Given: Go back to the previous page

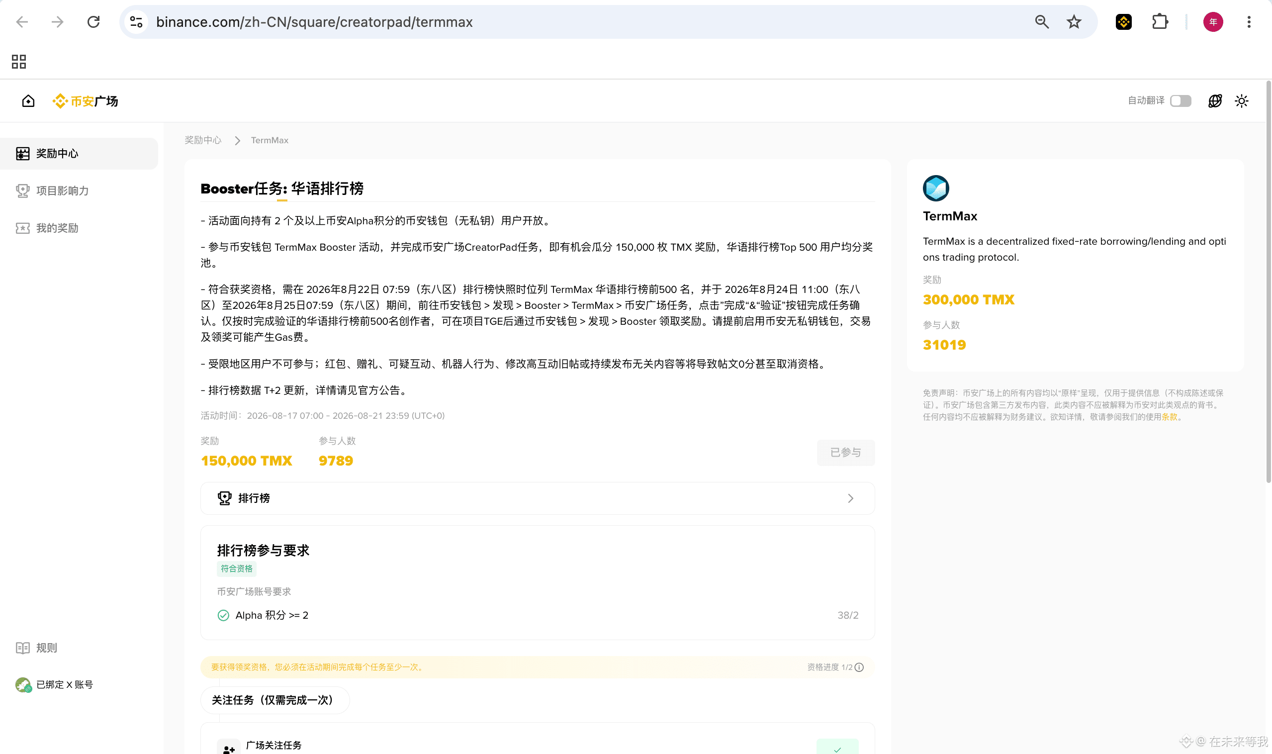Looking at the screenshot, I should (x=22, y=22).
